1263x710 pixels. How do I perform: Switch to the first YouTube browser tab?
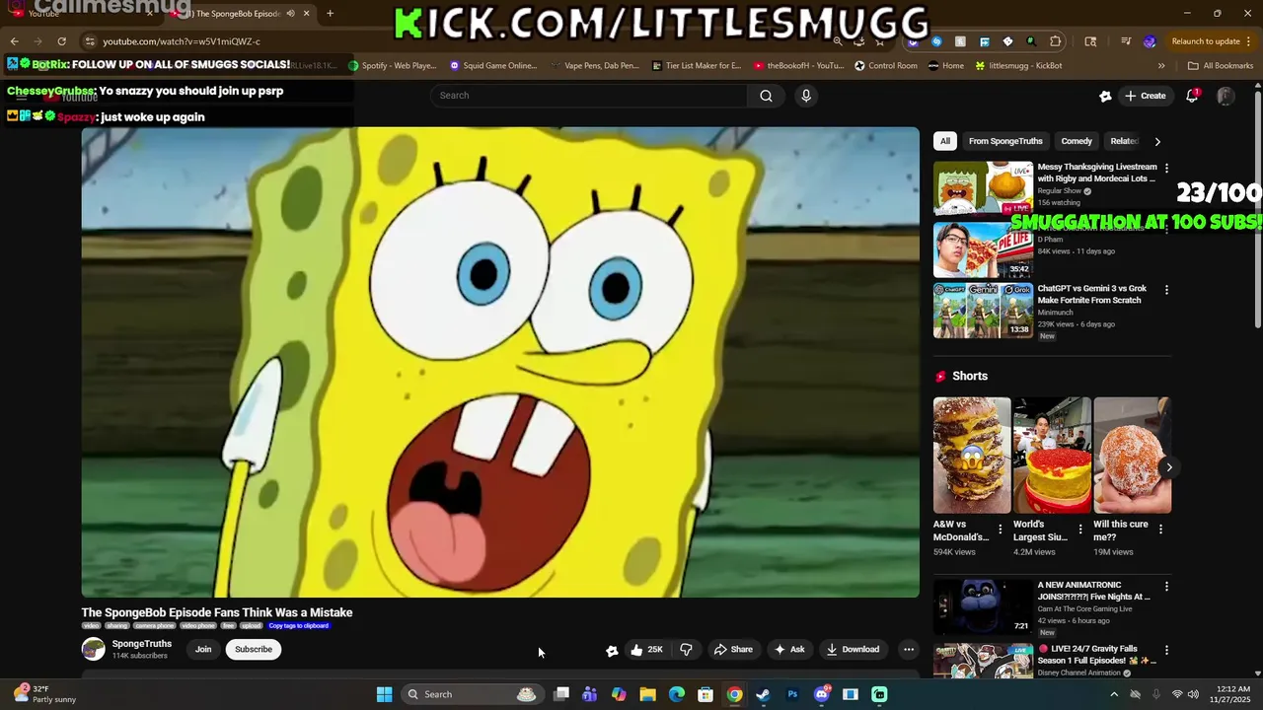84,14
